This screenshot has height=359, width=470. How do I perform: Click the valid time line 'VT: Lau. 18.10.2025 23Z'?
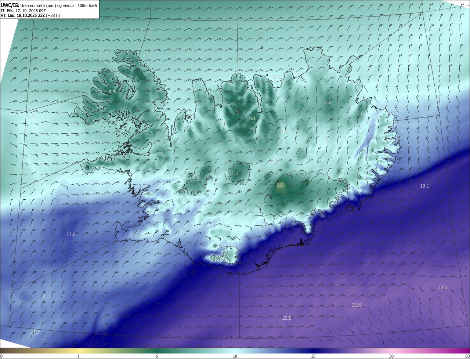(x=23, y=15)
